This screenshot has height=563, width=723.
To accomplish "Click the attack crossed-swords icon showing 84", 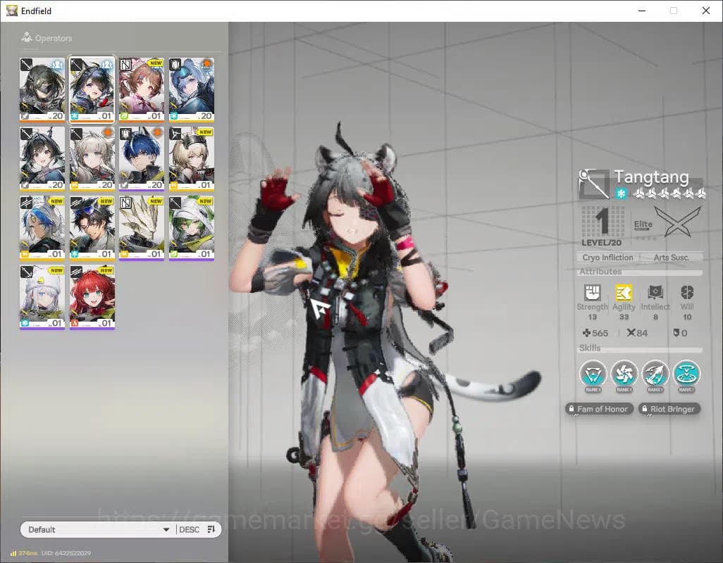I will (x=631, y=332).
